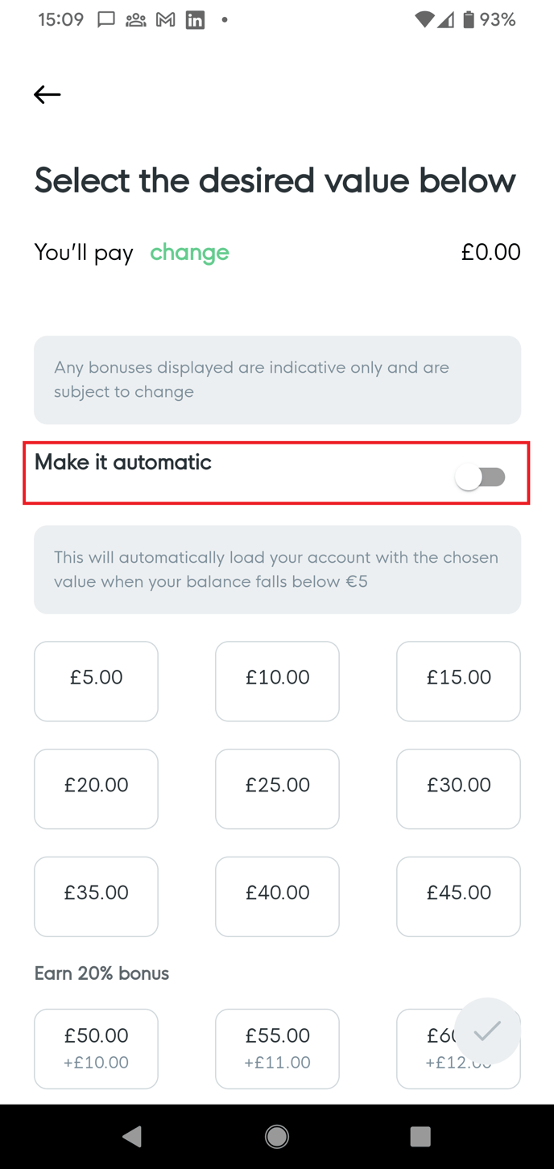
Task: Tap the message notification icon
Action: [105, 20]
